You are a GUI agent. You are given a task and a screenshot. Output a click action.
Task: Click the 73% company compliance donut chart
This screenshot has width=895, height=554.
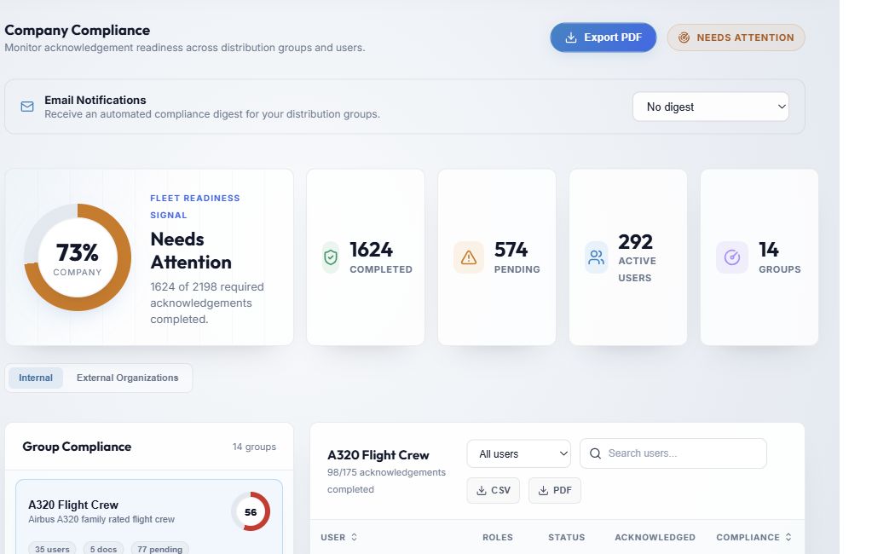pyautogui.click(x=78, y=257)
